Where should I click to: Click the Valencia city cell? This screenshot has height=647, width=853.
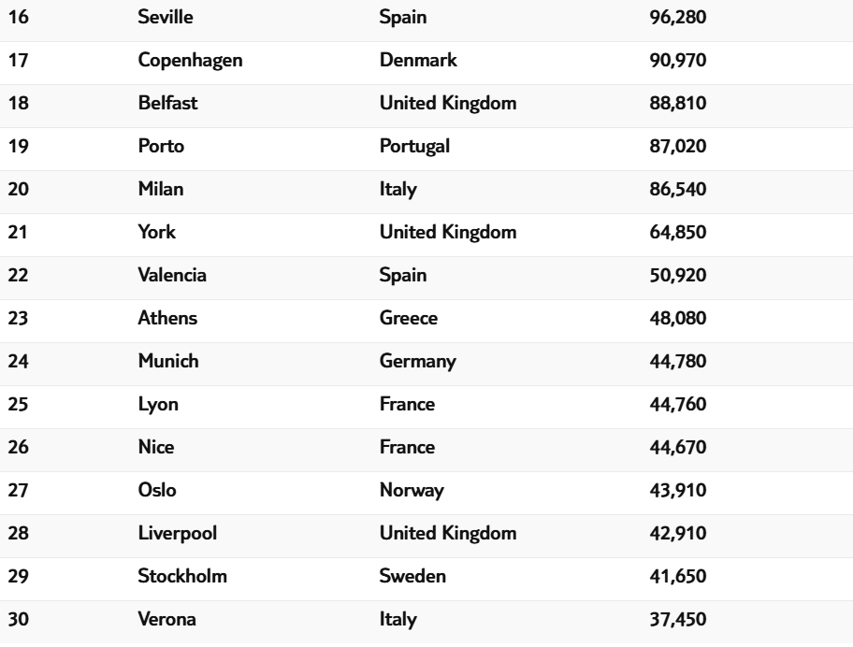[172, 276]
